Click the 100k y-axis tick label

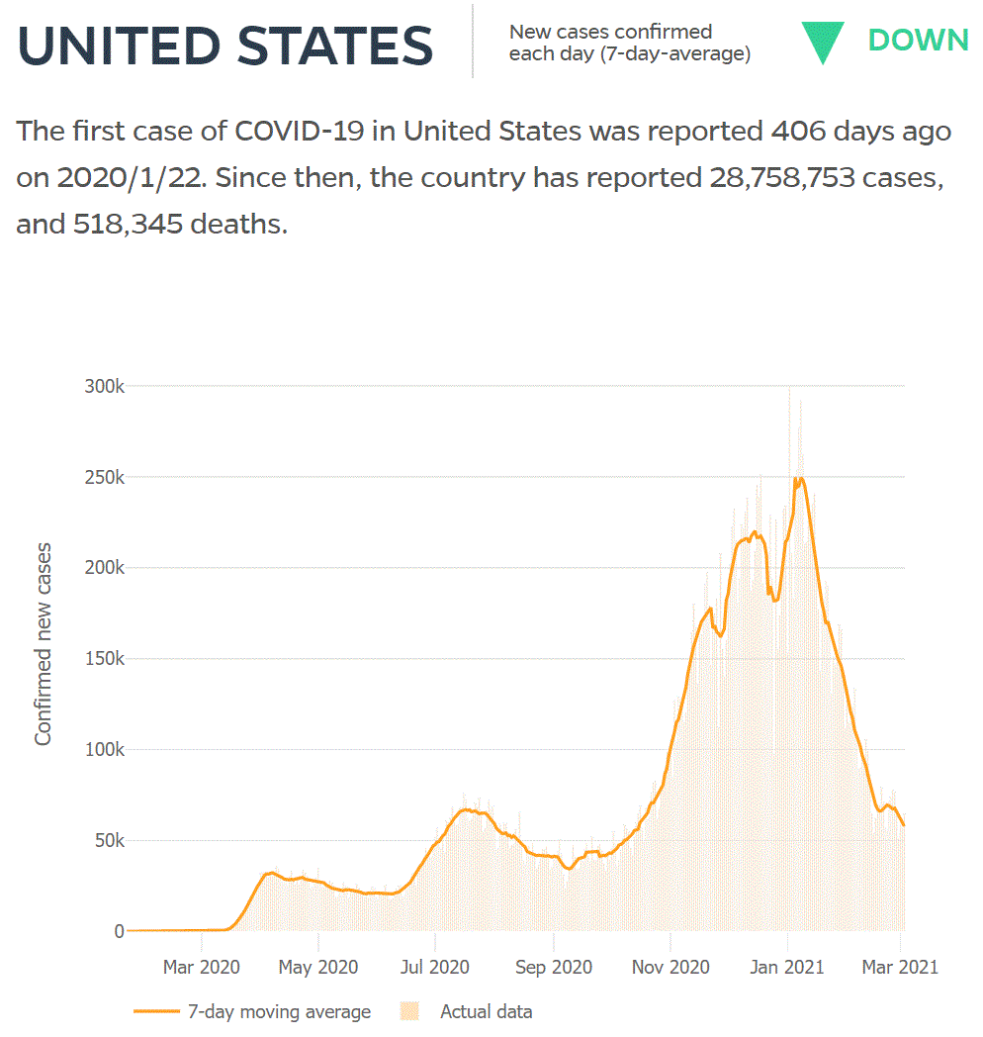pos(105,750)
